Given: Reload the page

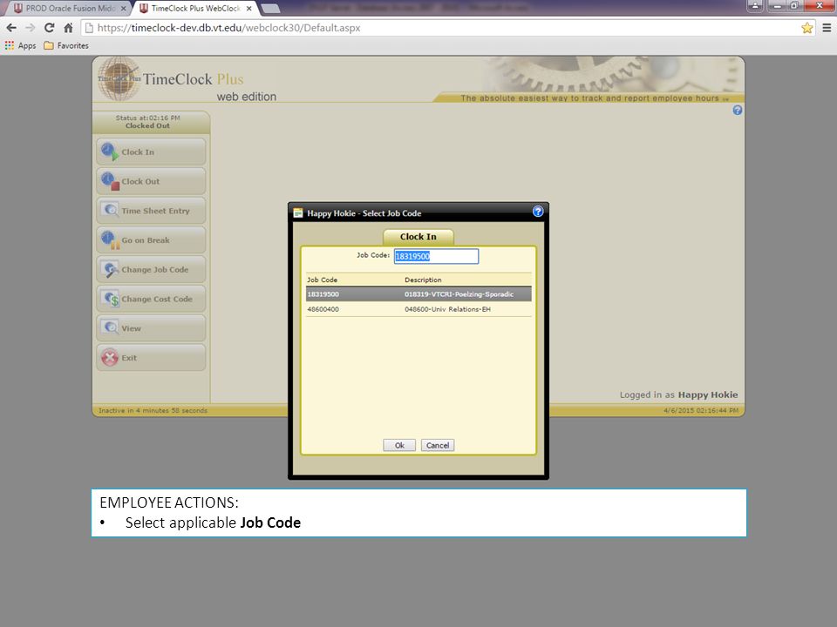Looking at the screenshot, I should tap(49, 28).
